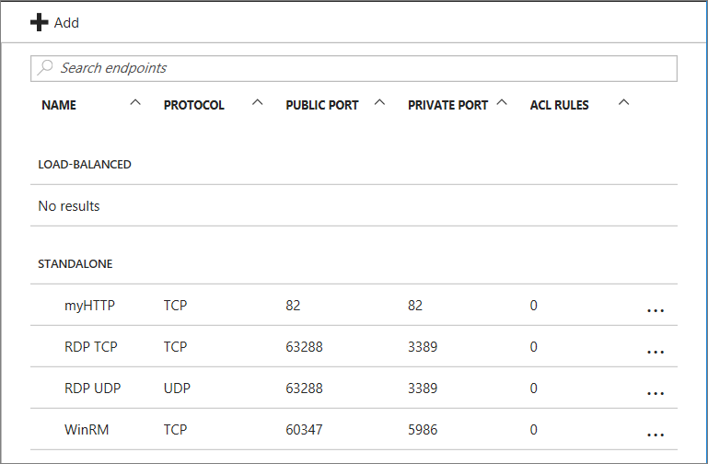Click the LOAD-BALANCED section heading
Image resolution: width=708 pixels, height=464 pixels.
pyautogui.click(x=85, y=164)
